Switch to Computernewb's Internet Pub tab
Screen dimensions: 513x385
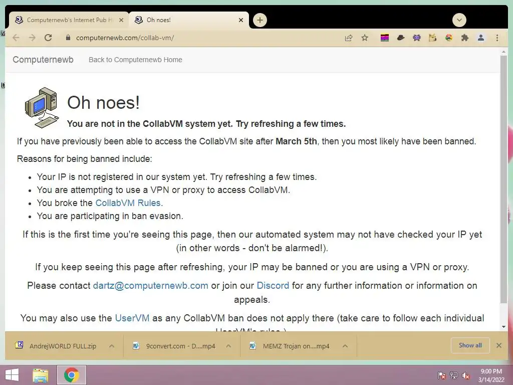coord(69,20)
